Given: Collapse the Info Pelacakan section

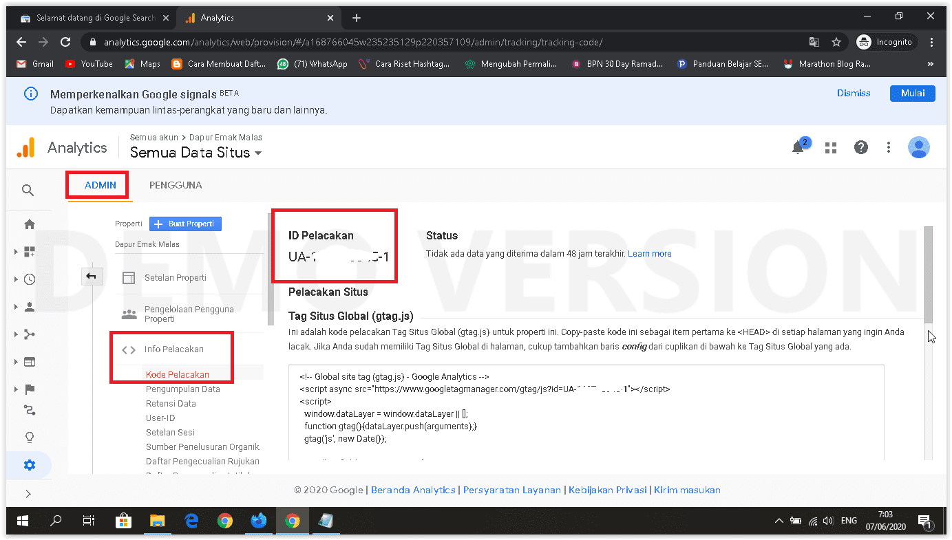Looking at the screenshot, I should 173,349.
